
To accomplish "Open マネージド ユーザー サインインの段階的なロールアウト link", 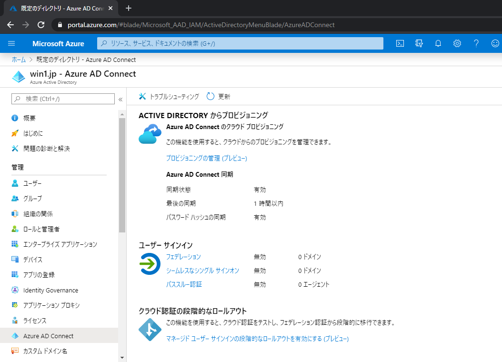I will coord(257,339).
